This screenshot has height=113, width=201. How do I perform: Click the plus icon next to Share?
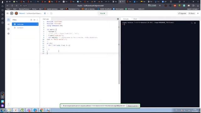click(198, 13)
